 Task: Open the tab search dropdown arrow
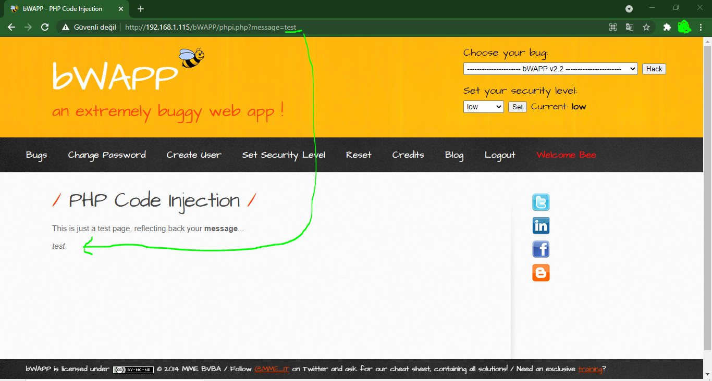(x=629, y=9)
